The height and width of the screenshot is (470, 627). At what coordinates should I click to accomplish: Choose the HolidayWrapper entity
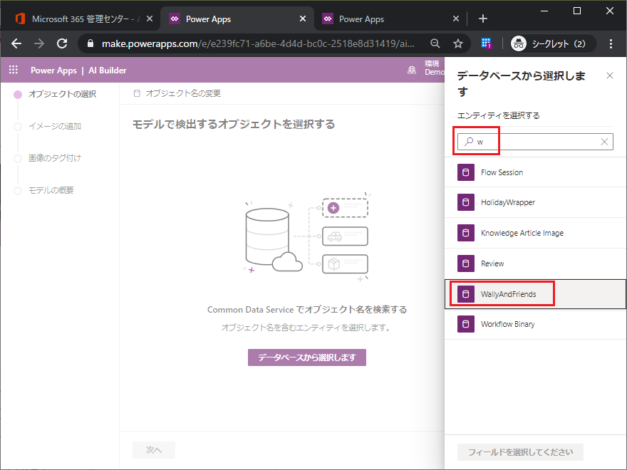(507, 202)
